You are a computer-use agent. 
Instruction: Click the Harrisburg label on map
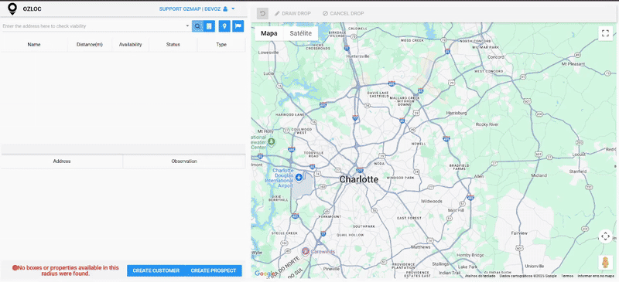(457, 113)
